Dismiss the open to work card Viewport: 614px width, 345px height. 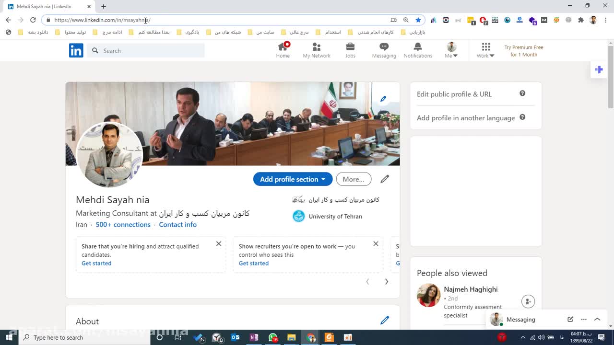pyautogui.click(x=376, y=244)
